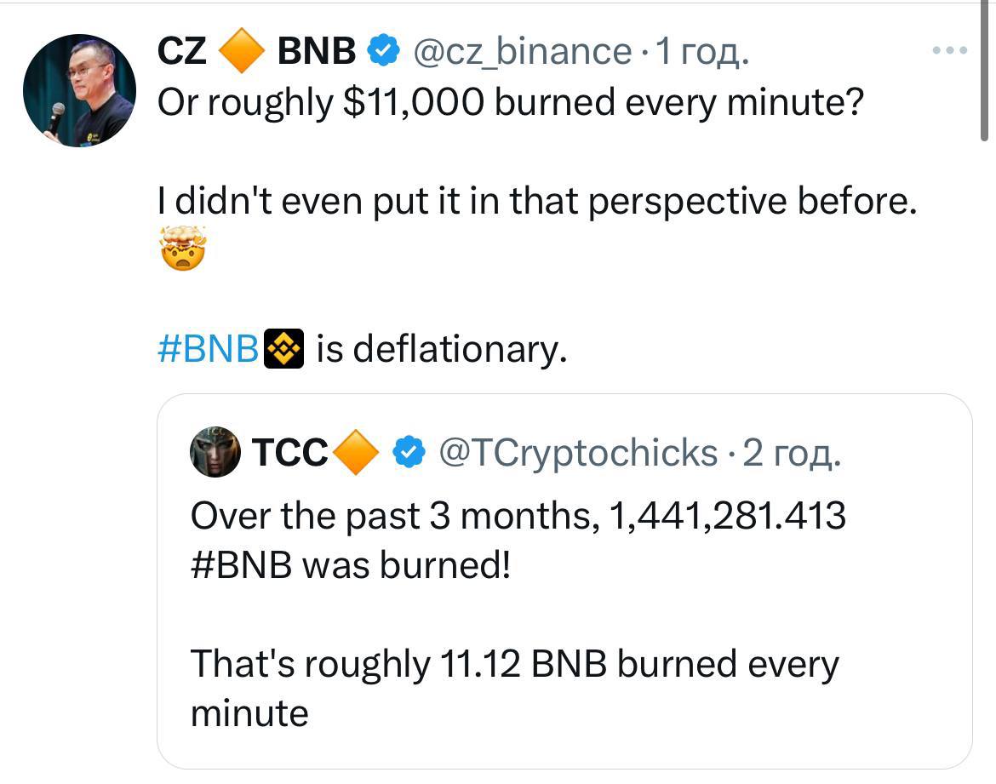Click the bold "TCC" display name
The image size is (996, 784).
tap(290, 453)
